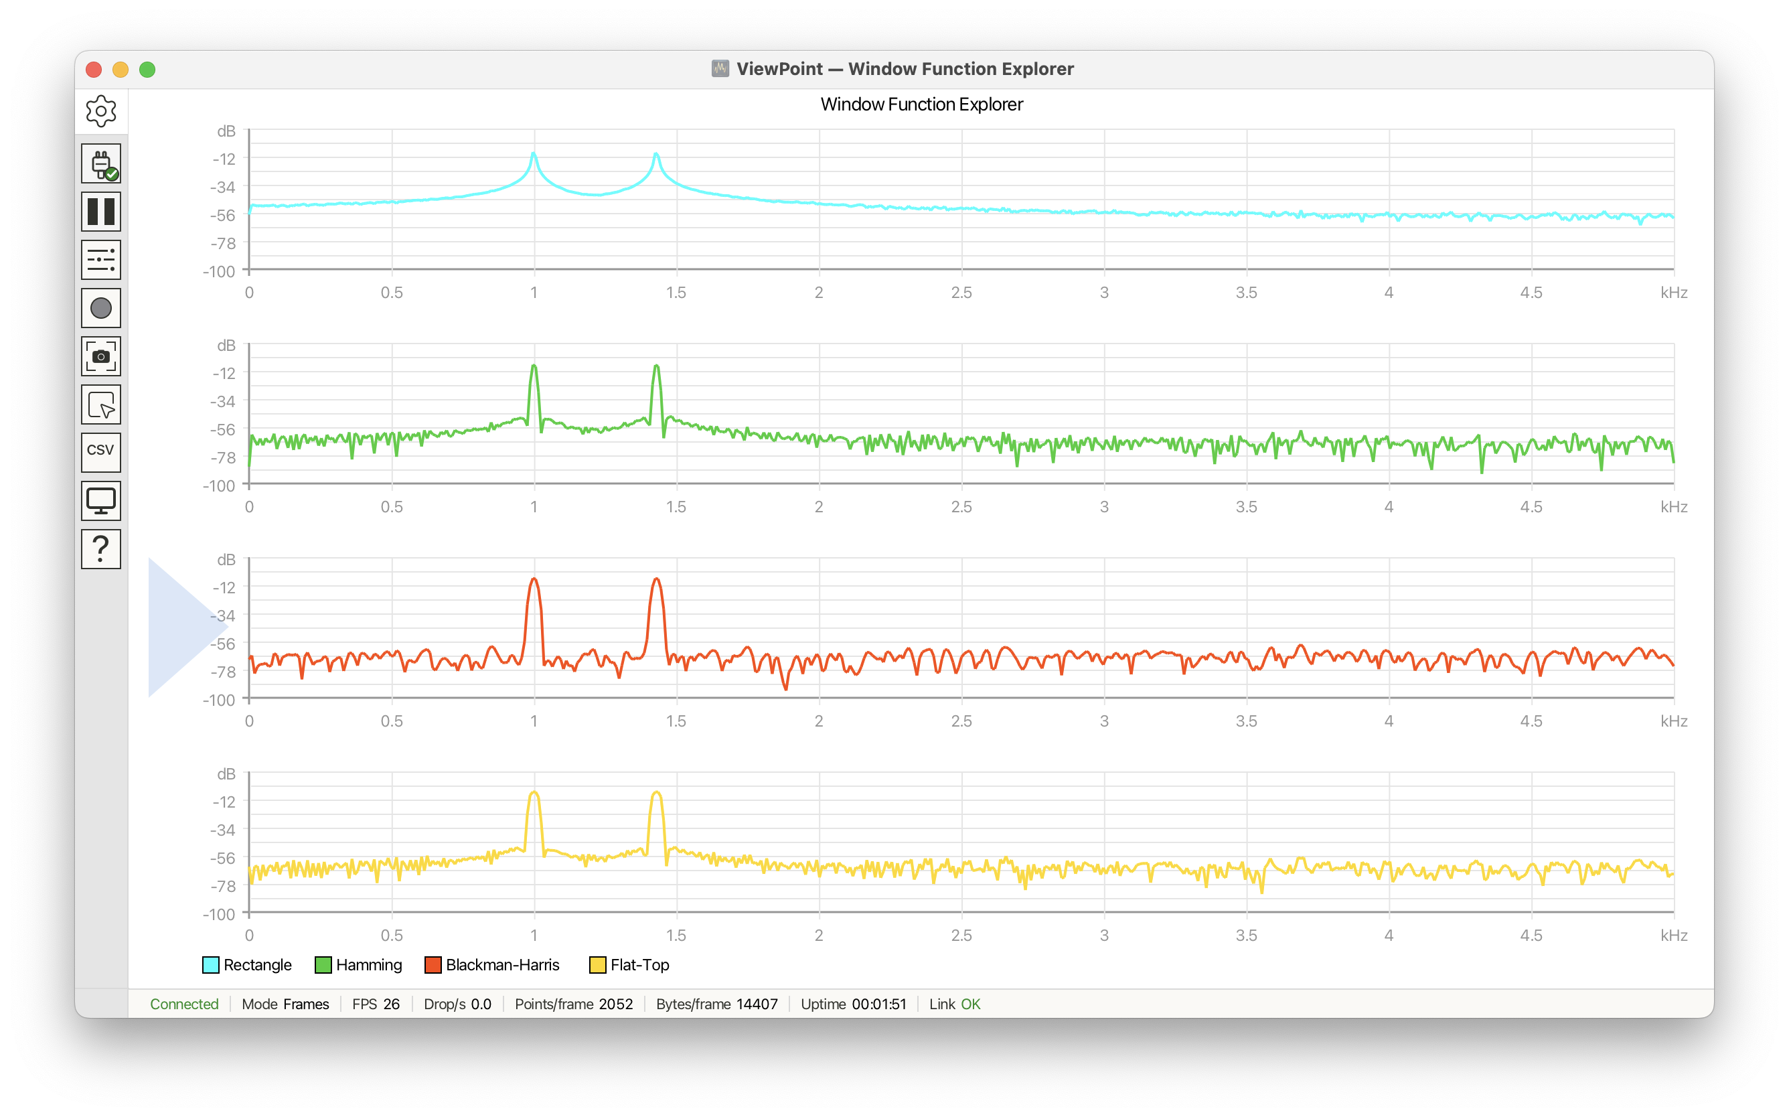
Task: Click the green window zoom button
Action: coord(147,70)
